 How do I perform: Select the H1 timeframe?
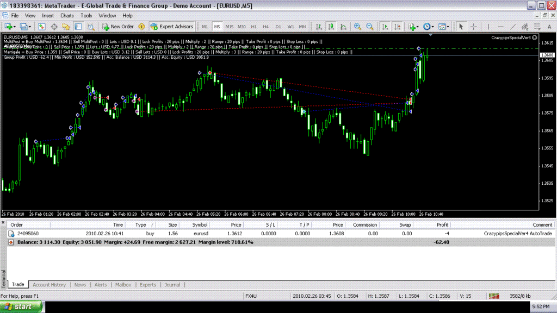coord(253,27)
